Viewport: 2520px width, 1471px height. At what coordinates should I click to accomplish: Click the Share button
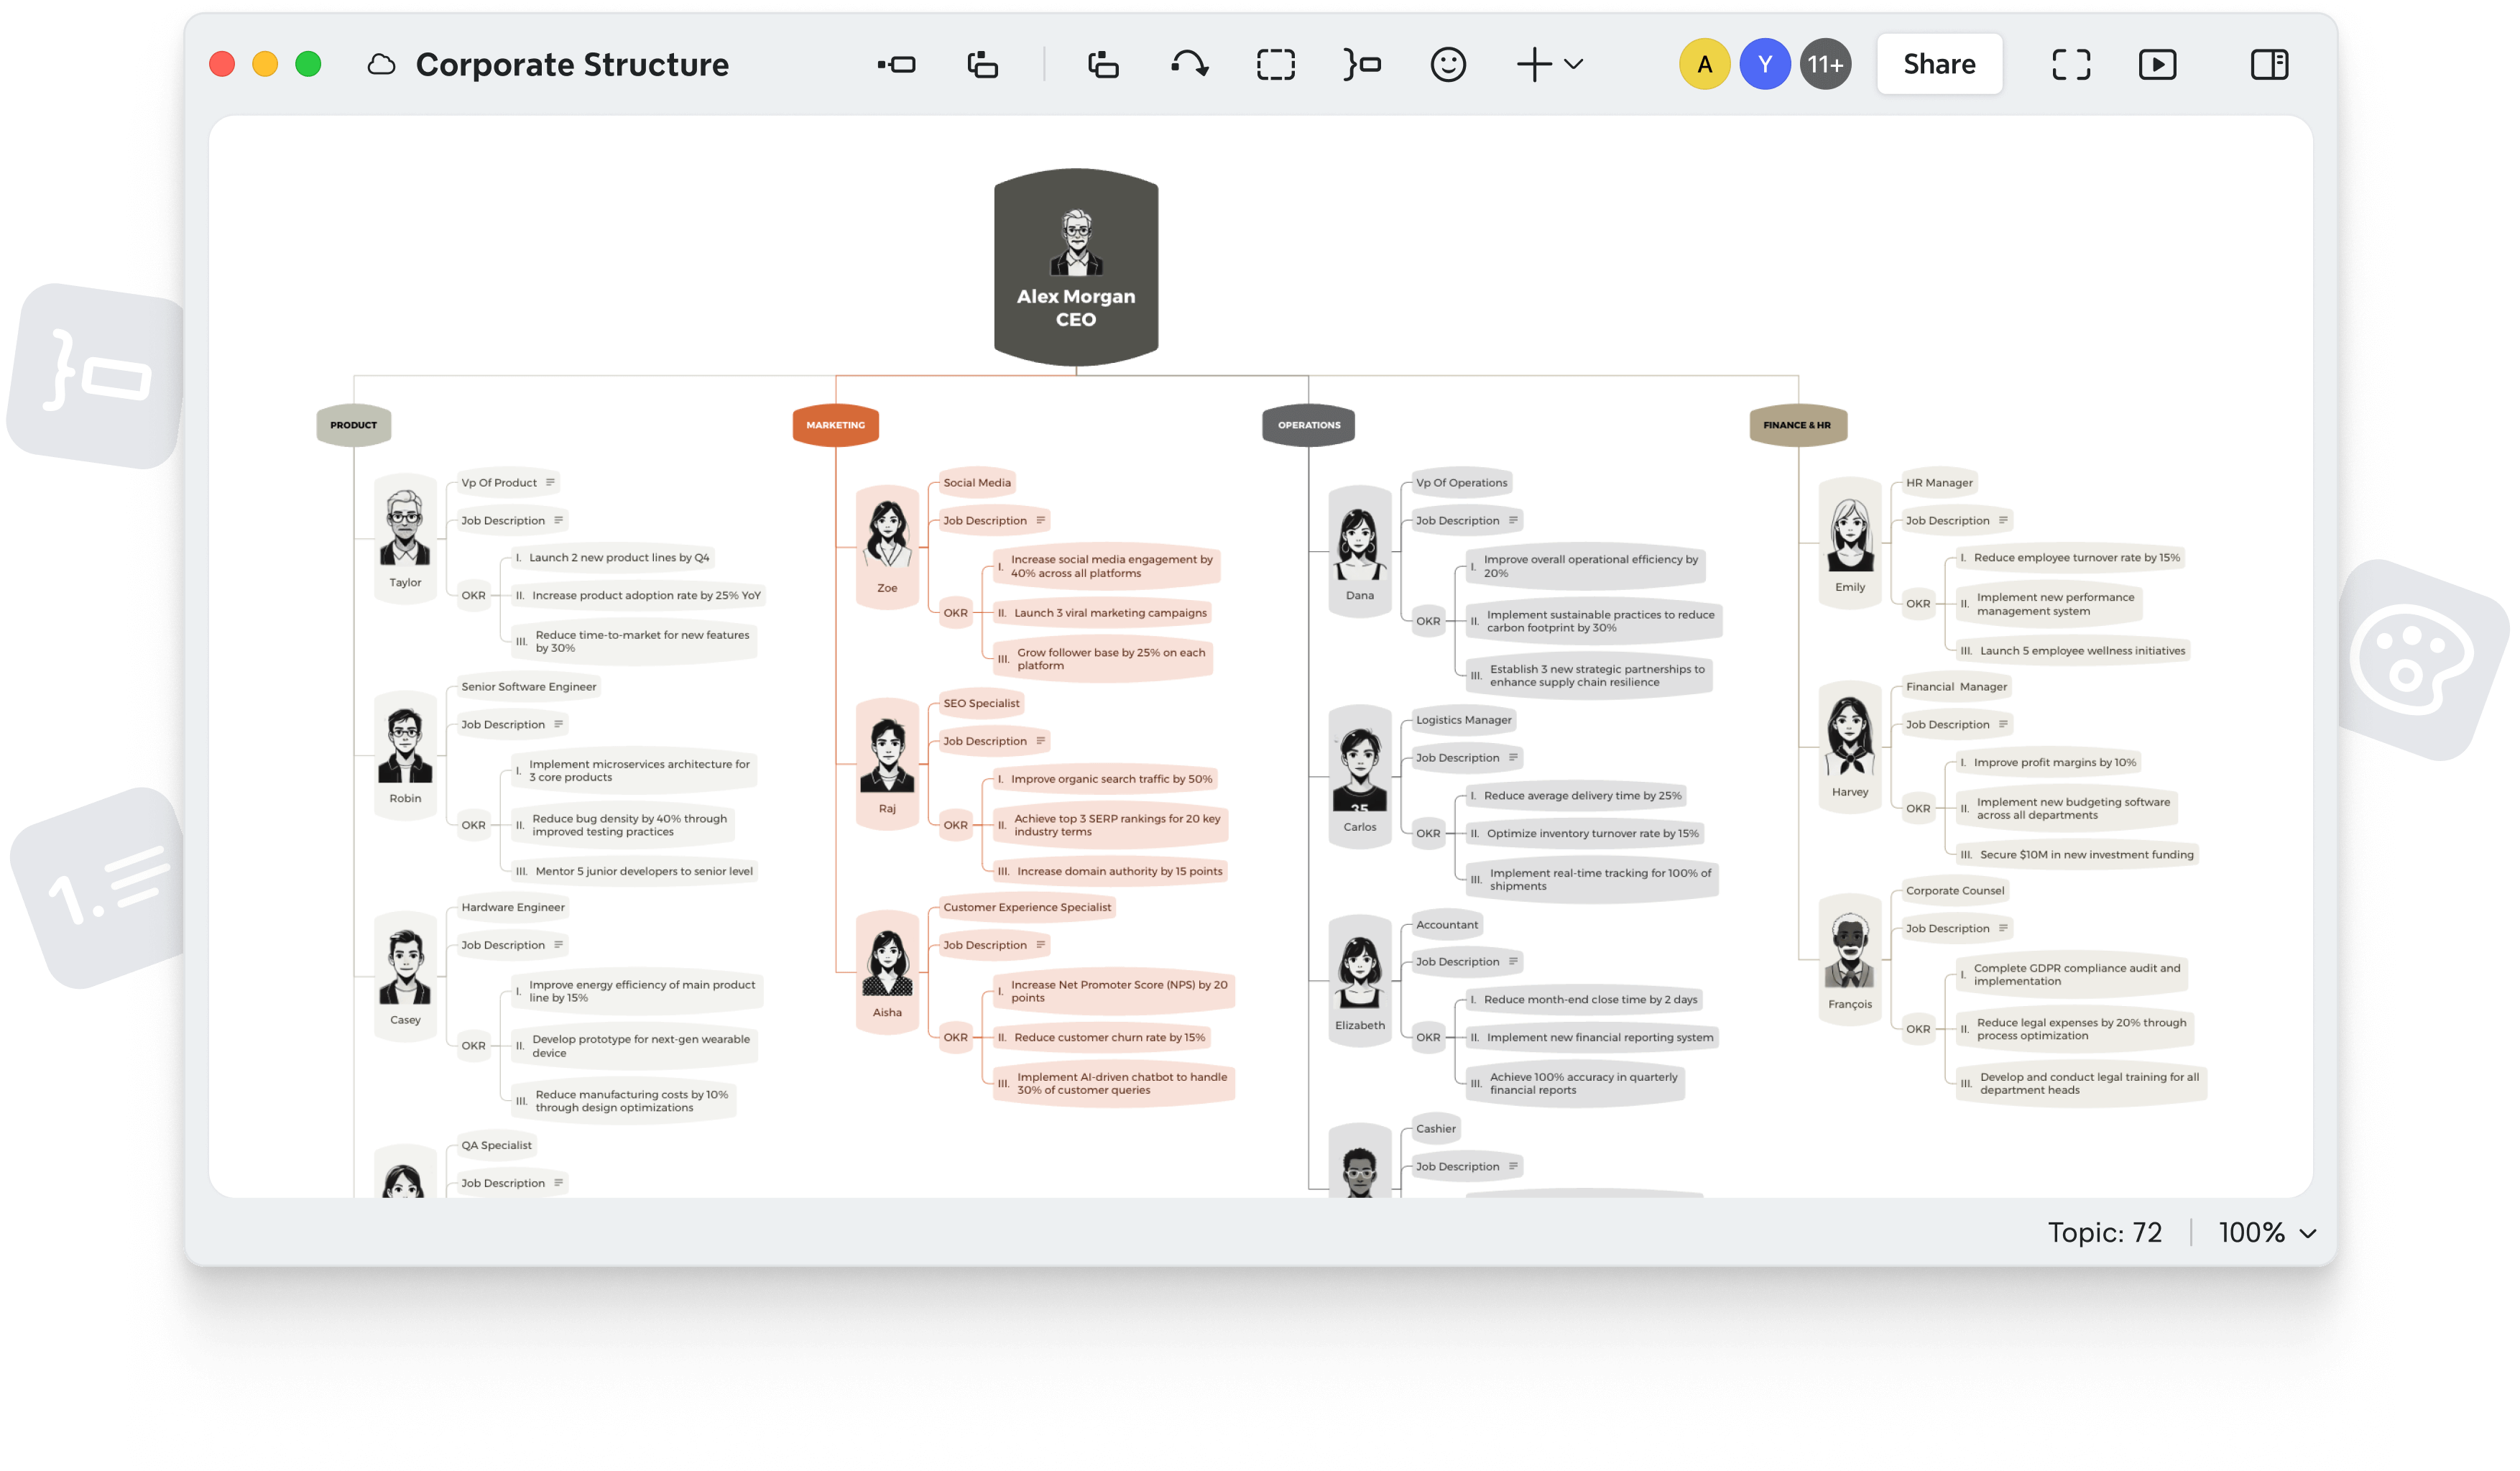1938,63
